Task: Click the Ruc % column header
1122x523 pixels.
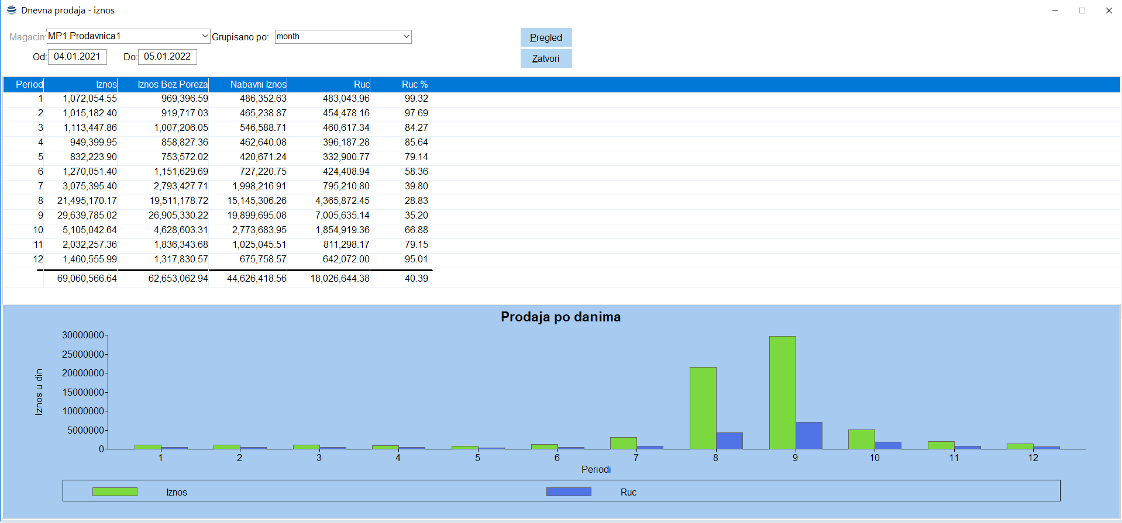Action: point(414,85)
